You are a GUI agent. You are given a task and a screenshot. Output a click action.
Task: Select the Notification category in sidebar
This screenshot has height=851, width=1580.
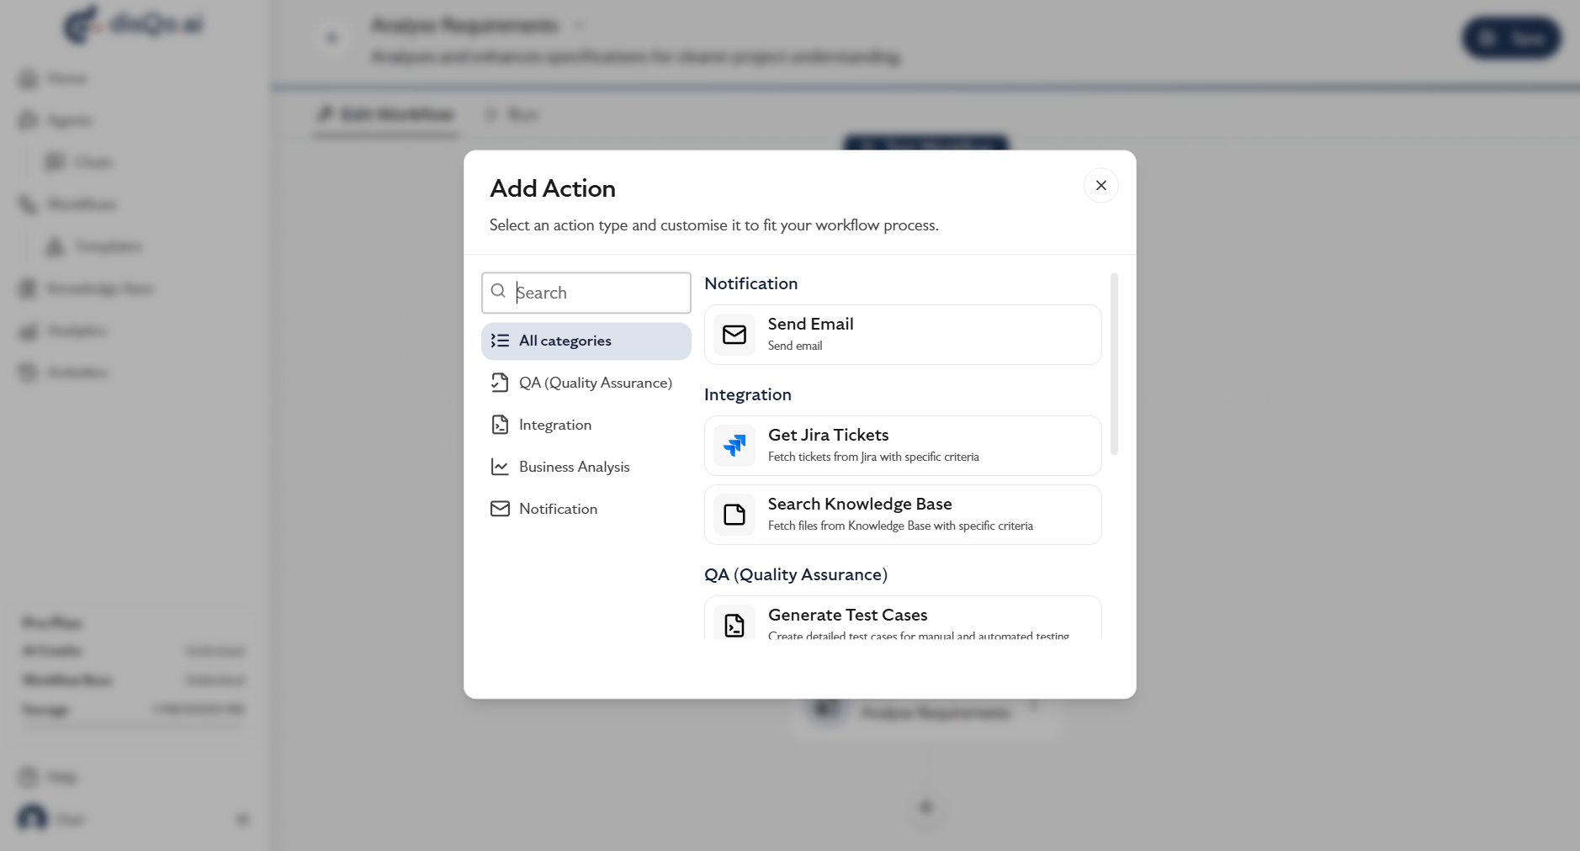pyautogui.click(x=586, y=509)
